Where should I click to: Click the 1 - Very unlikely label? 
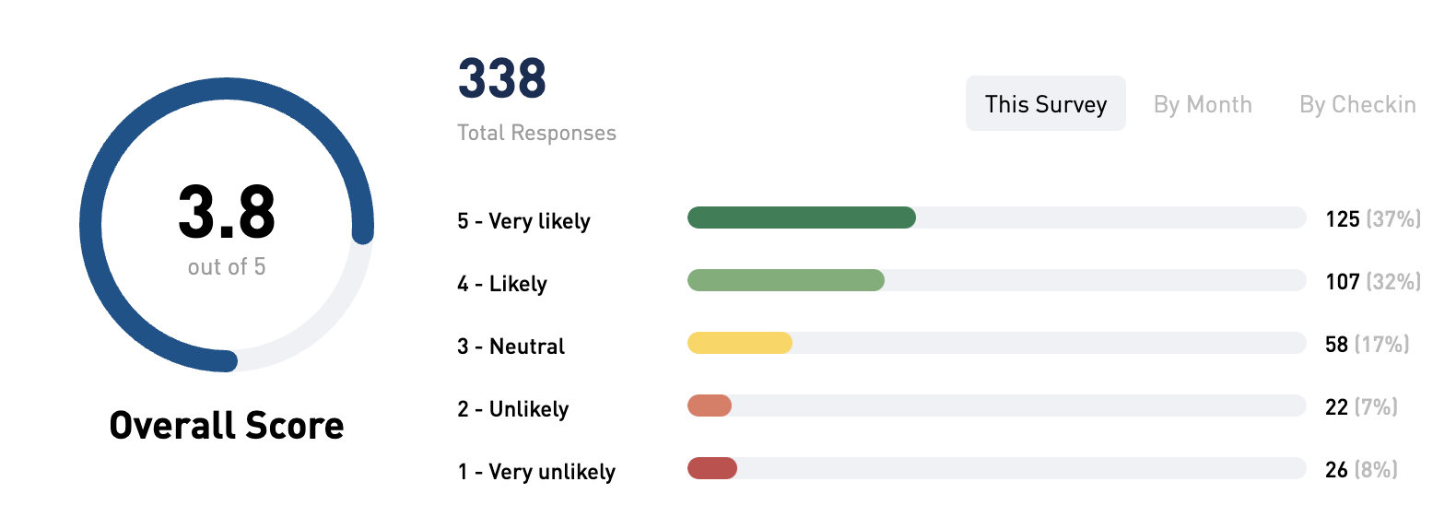(x=536, y=472)
